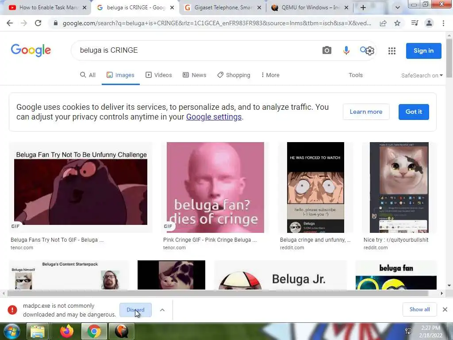The width and height of the screenshot is (453, 340).
Task: Open the tab search dropdown arrow
Action: (x=398, y=8)
